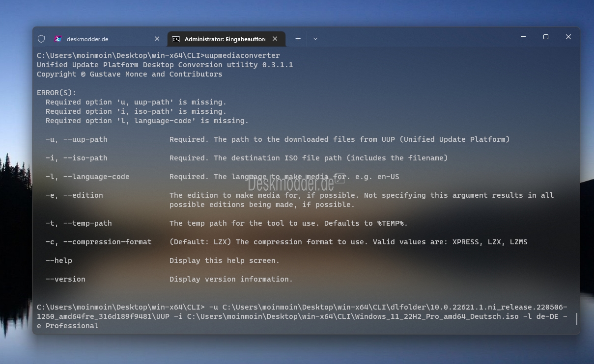Click the first prompt line running uupmediaconverter
This screenshot has height=364, width=594.
coord(158,55)
